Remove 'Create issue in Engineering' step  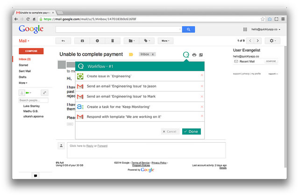[x=202, y=75]
